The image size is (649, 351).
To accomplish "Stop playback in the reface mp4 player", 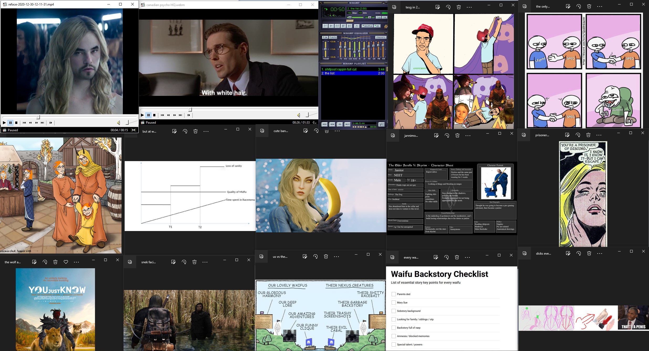I will pos(16,123).
